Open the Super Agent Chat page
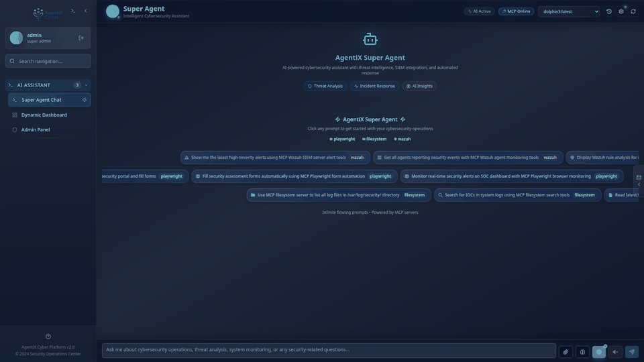 tap(49, 100)
